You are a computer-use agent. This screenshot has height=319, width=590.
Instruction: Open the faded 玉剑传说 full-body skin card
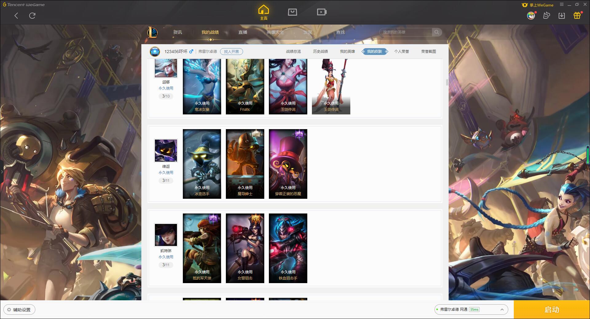(x=331, y=86)
